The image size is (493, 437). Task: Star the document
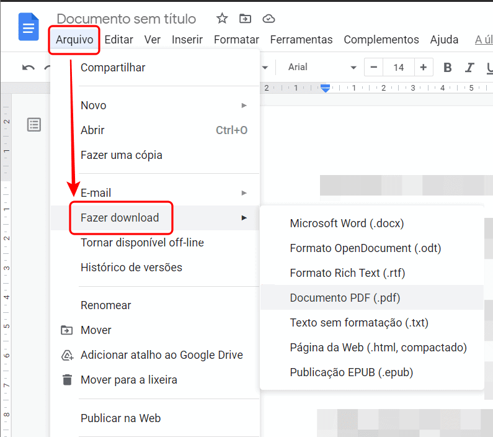tap(222, 19)
